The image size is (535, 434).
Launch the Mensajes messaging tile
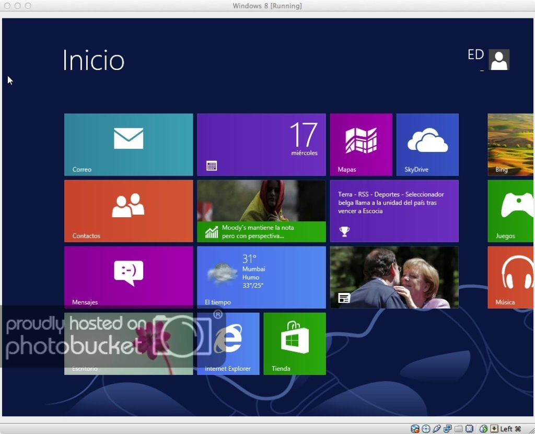pyautogui.click(x=129, y=277)
